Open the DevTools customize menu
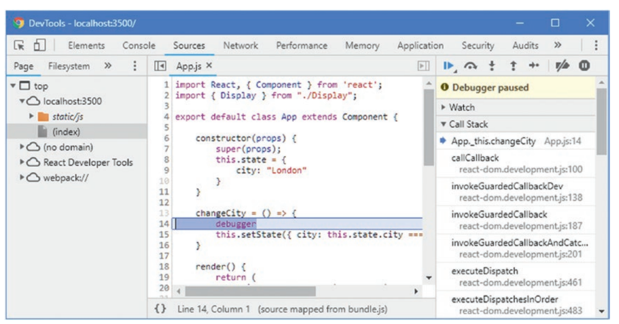619x324 pixels. coord(596,45)
